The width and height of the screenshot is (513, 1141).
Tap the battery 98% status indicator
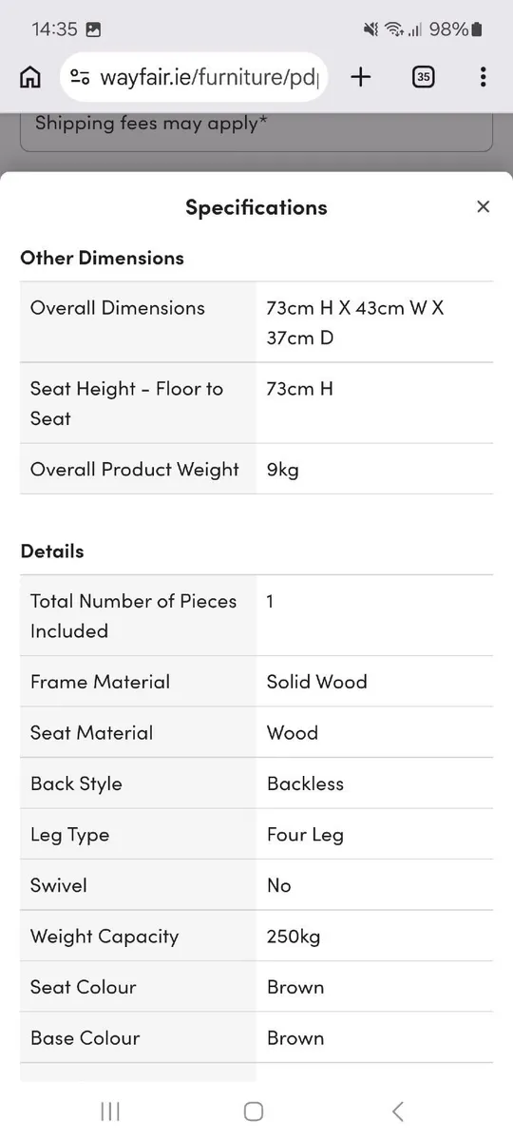(456, 29)
